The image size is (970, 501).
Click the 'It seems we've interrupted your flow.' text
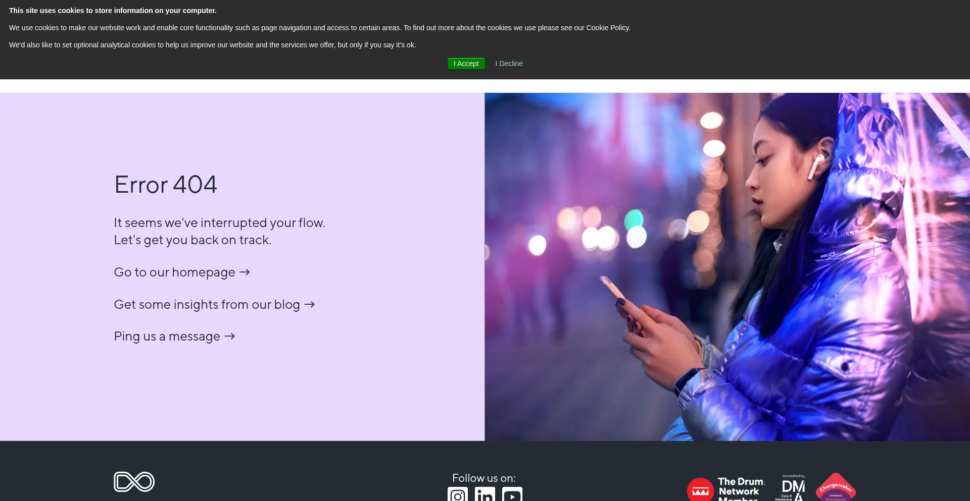220,223
